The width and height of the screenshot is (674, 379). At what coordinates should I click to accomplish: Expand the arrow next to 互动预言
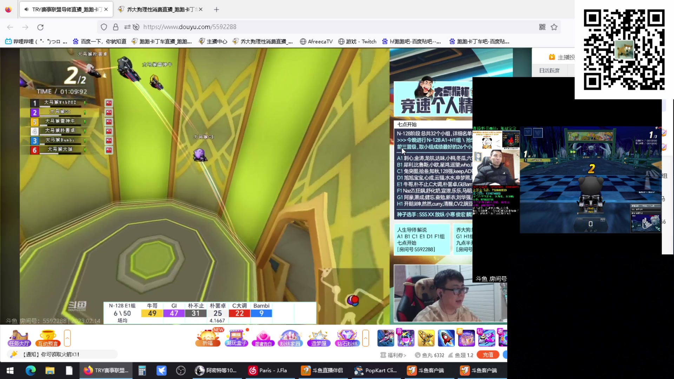pyautogui.click(x=67, y=338)
